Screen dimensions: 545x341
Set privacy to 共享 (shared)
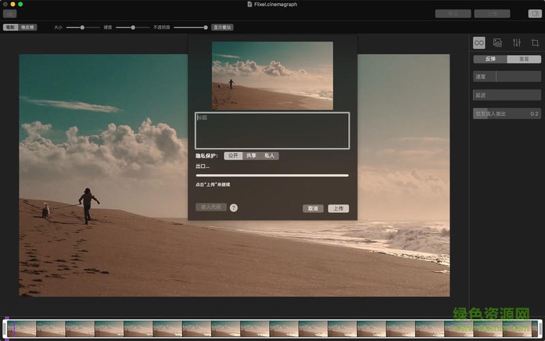pyautogui.click(x=251, y=155)
